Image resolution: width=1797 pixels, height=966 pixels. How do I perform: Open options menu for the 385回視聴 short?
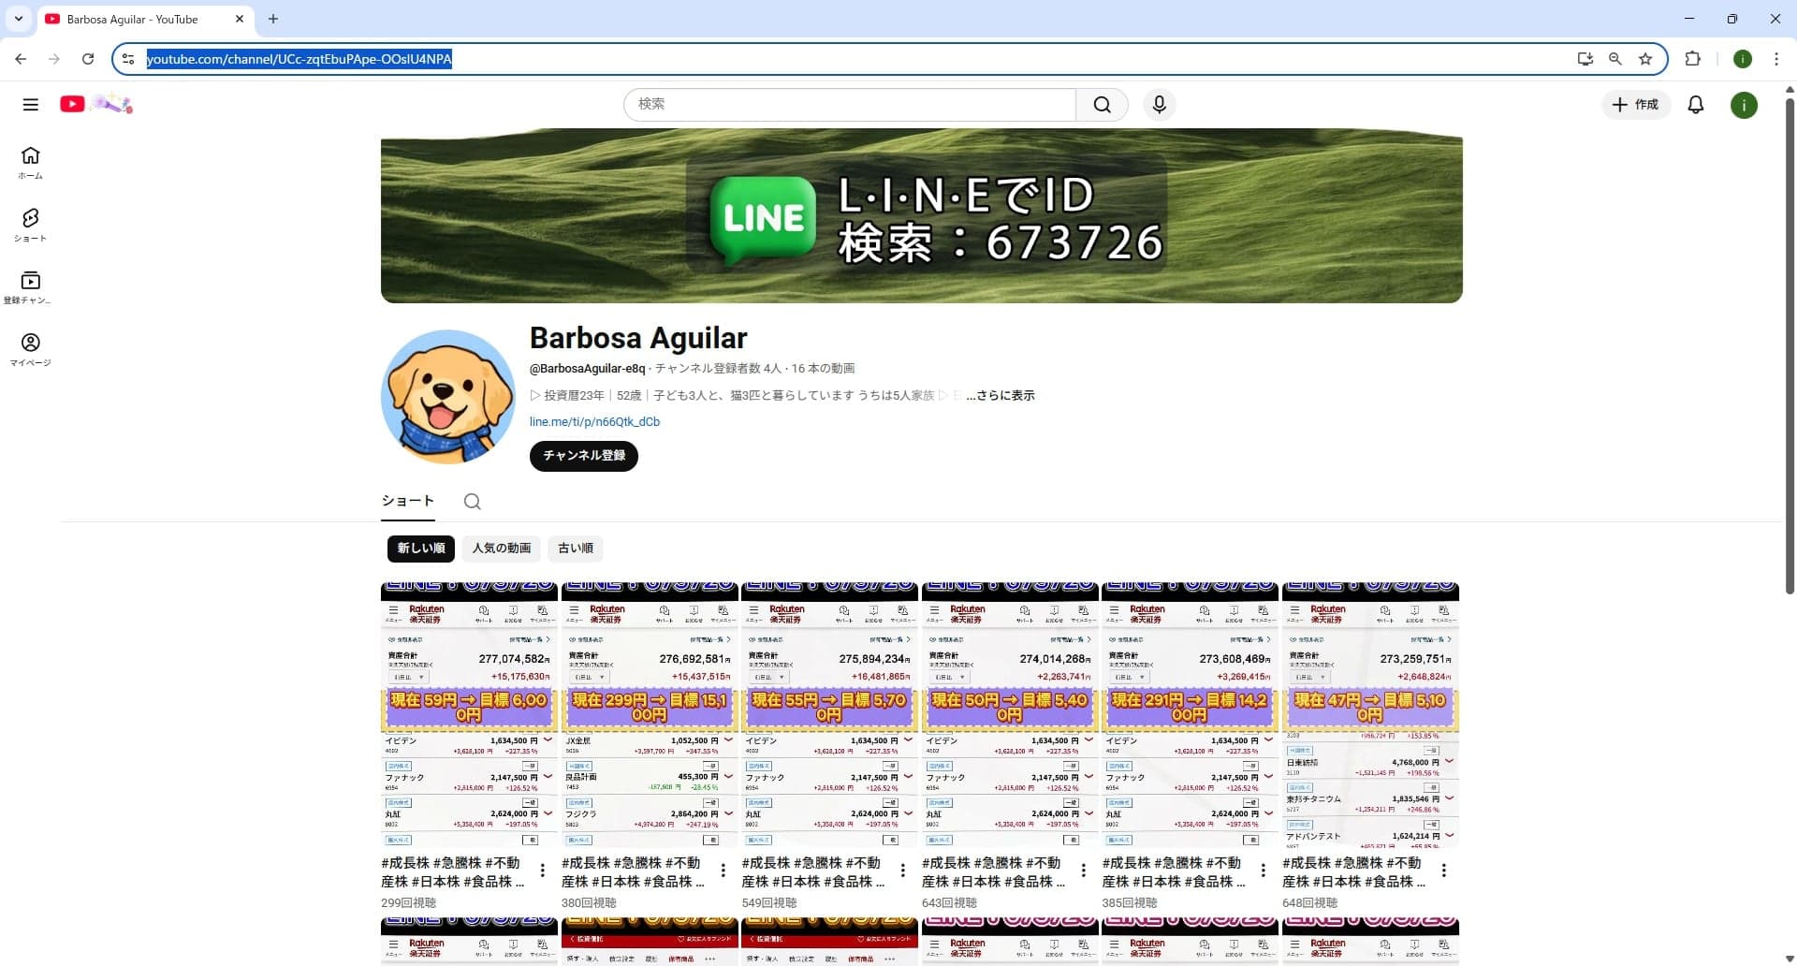pos(1264,871)
